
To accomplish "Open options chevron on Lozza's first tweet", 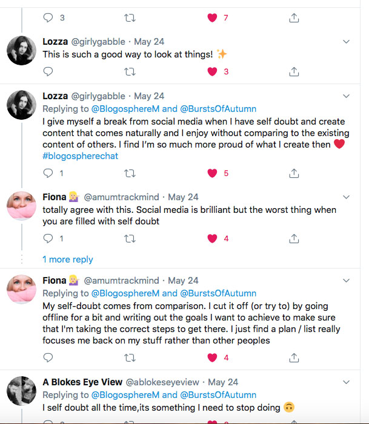I will coord(346,42).
